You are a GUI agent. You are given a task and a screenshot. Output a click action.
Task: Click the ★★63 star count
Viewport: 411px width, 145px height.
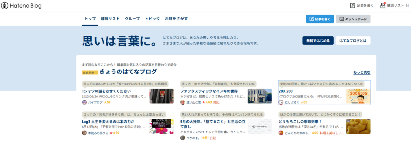(x=207, y=102)
